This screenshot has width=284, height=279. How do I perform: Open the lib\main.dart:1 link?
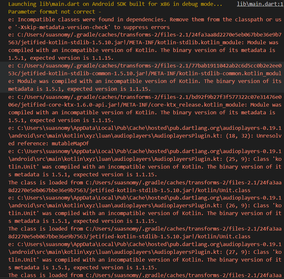[260, 4]
